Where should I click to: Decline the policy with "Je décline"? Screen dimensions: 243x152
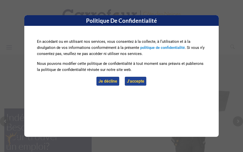pos(108,81)
